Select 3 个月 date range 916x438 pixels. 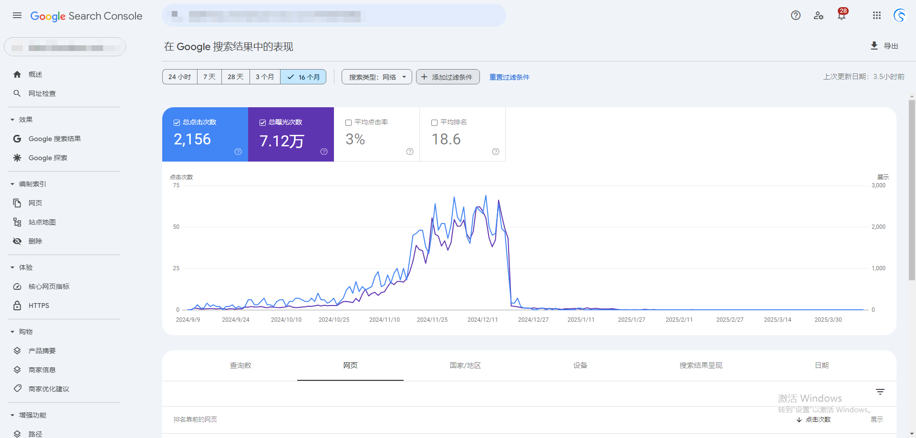(x=265, y=77)
